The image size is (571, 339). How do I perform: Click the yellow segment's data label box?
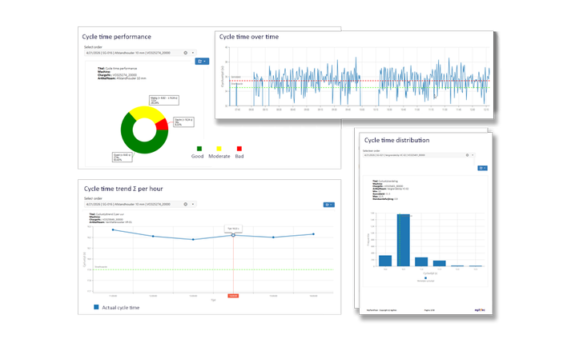pos(164,100)
